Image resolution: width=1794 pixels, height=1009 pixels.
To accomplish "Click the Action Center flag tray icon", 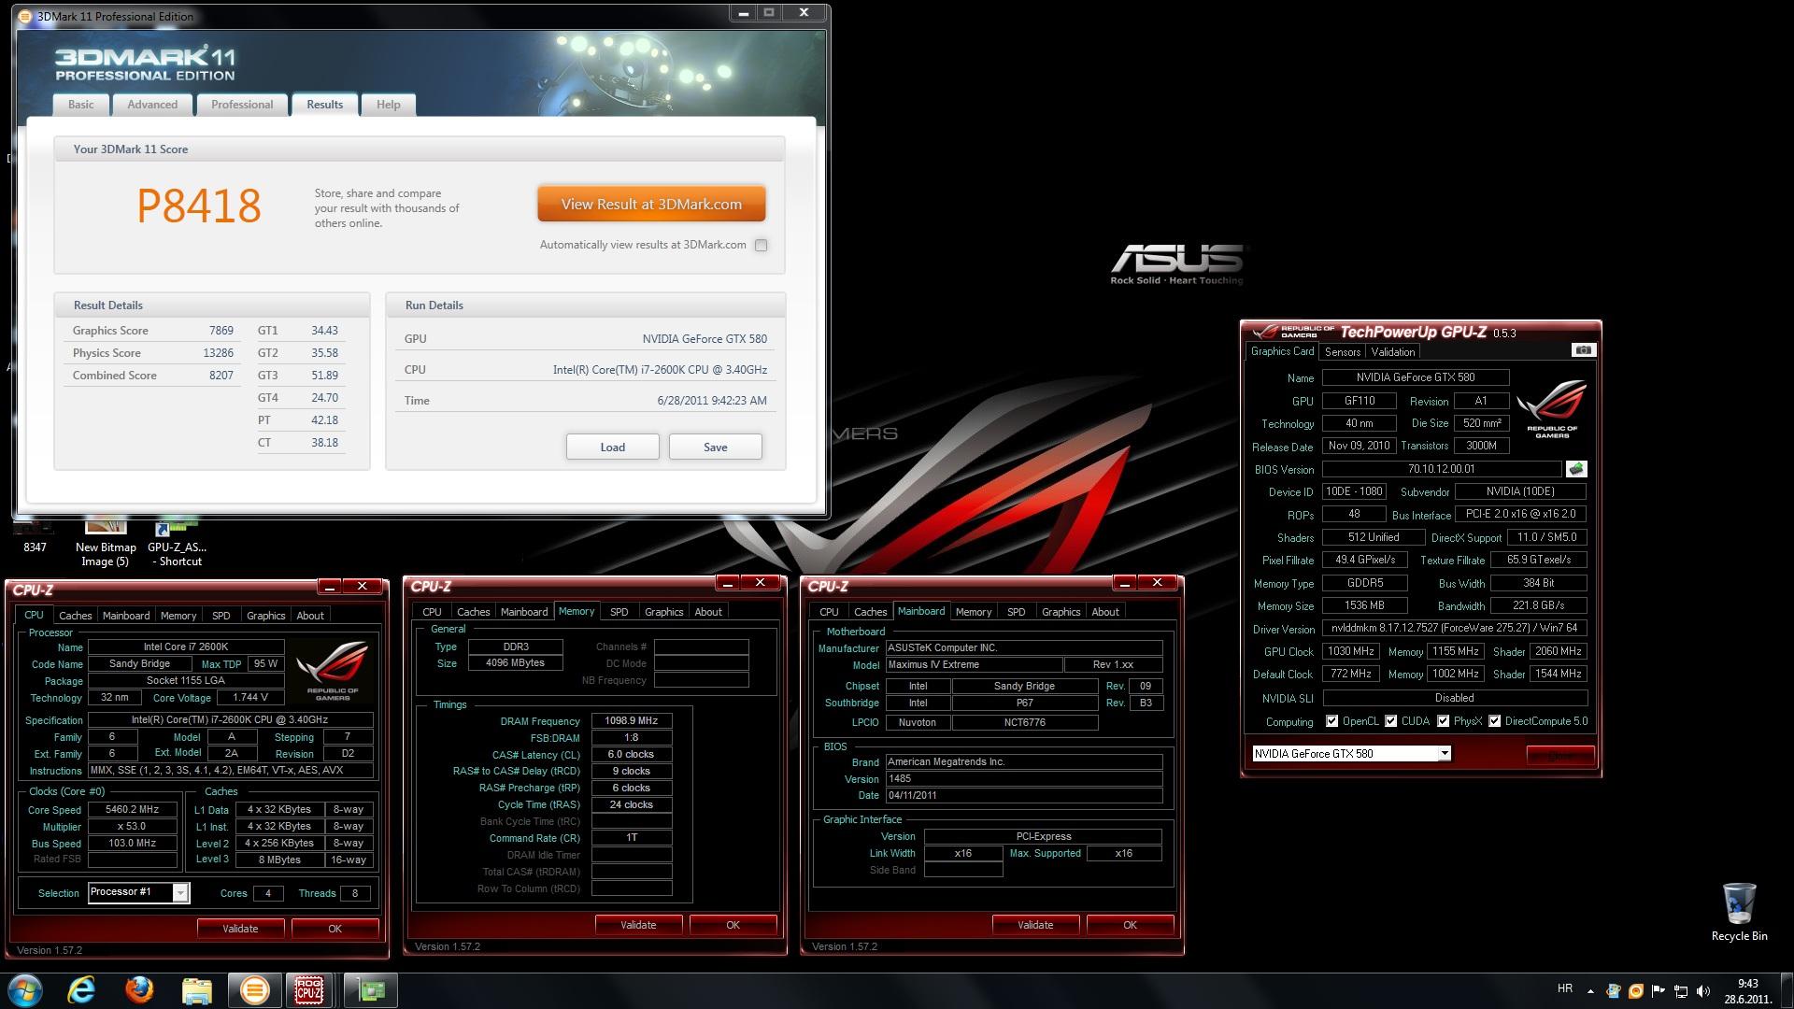I will pyautogui.click(x=1659, y=991).
